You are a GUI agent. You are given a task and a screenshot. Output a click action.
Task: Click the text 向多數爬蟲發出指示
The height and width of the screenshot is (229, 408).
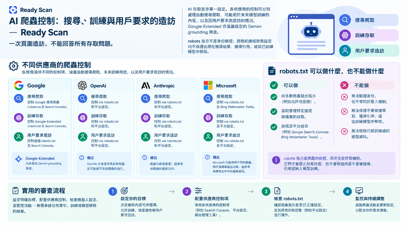coord(299,96)
